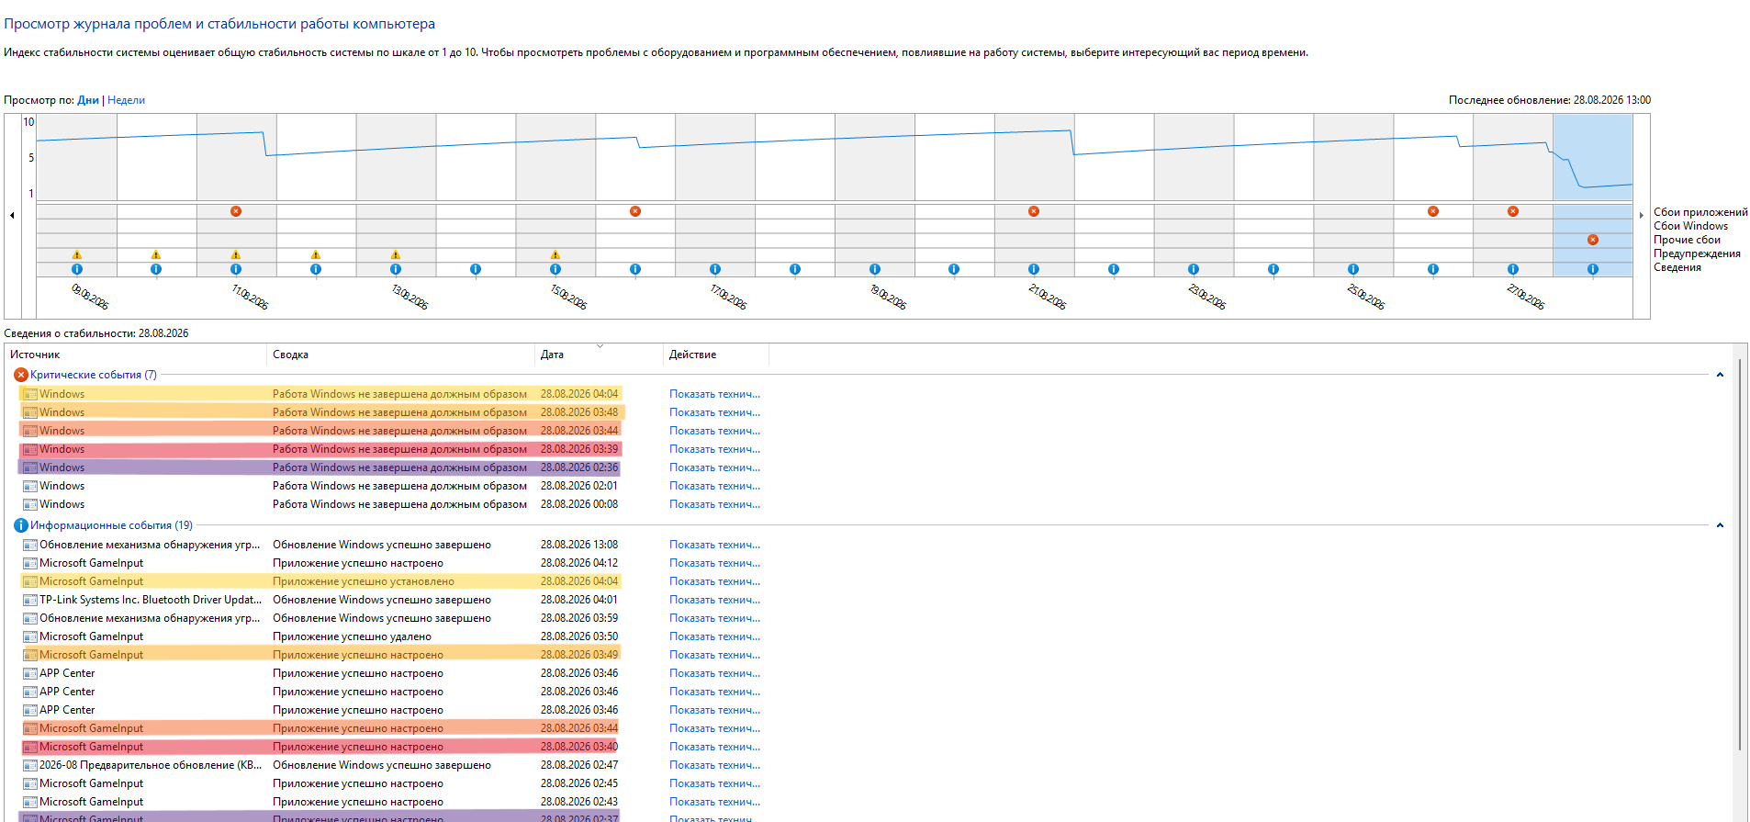Open the warning marker for 12.08.2026
The width and height of the screenshot is (1750, 822).
pyautogui.click(x=316, y=254)
